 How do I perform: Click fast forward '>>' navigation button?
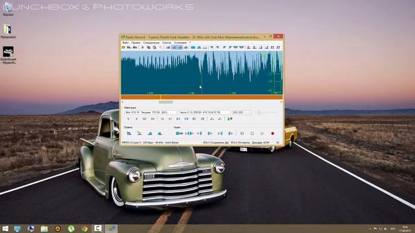153,119
